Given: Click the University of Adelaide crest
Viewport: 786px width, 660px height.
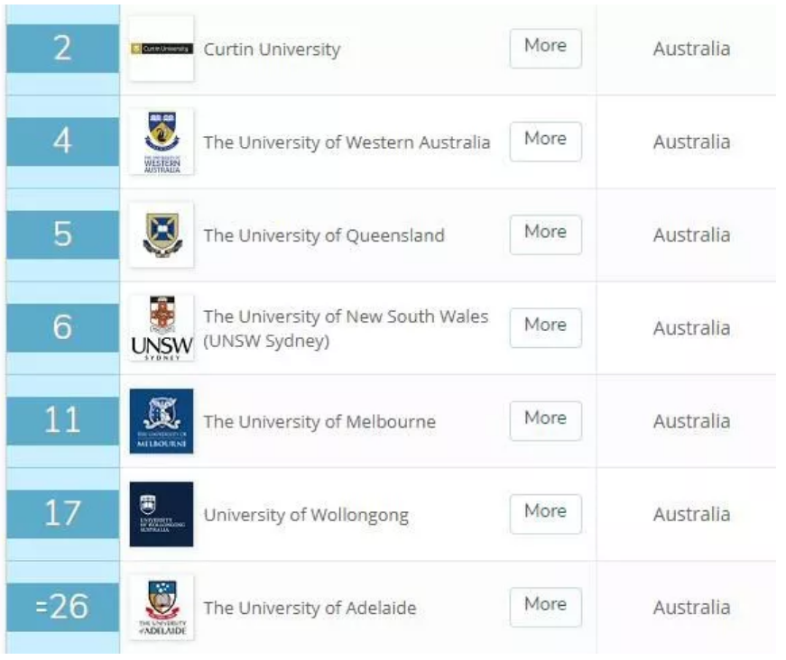Looking at the screenshot, I should 161,607.
